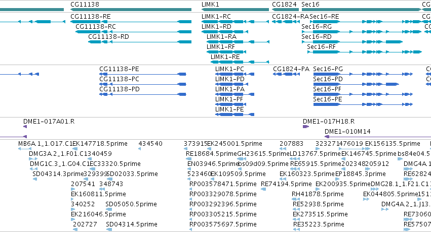Image resolution: width=431 pixels, height=232 pixels.
Task: Click the EK273515.5prime EST label
Action: [320, 214]
